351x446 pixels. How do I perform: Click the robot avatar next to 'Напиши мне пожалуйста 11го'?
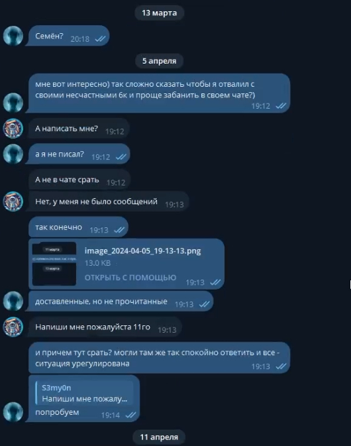click(13, 327)
